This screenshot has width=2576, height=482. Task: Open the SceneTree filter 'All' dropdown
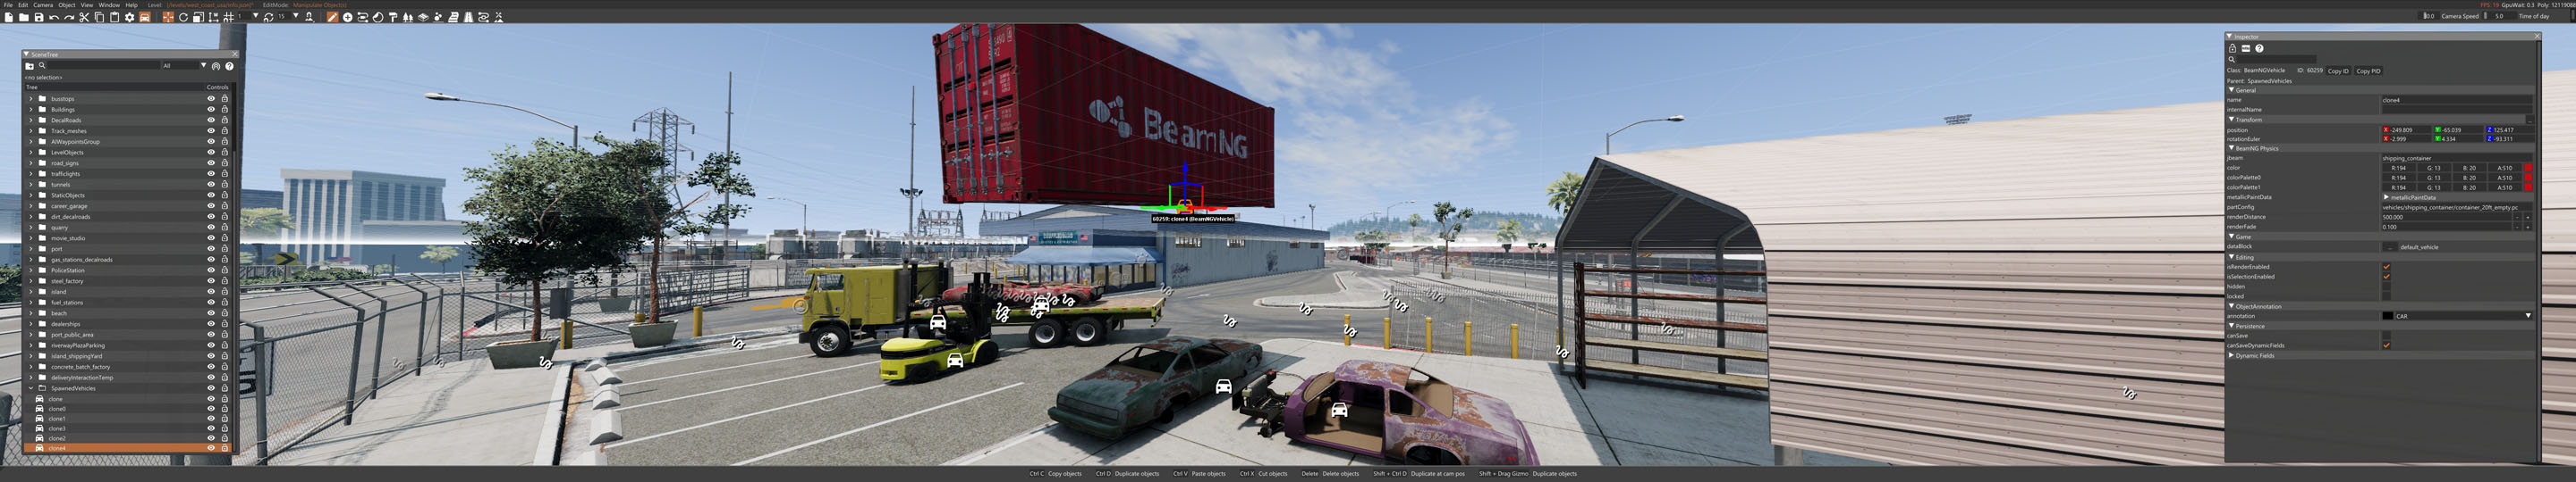[x=185, y=66]
